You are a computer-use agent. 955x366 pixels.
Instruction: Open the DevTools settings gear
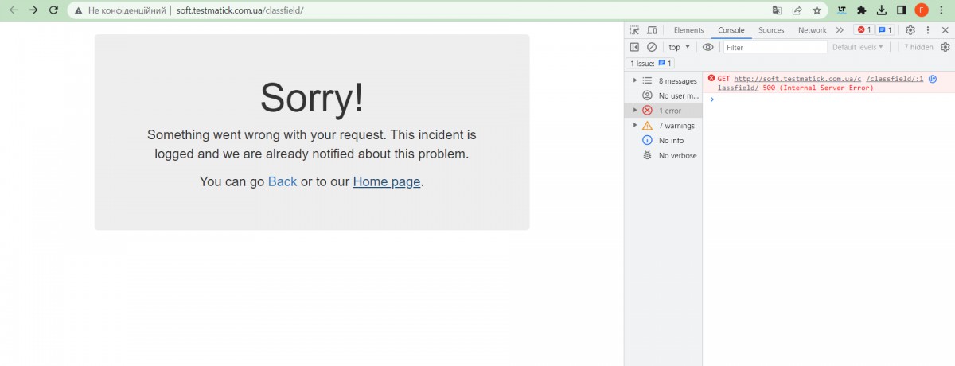[910, 30]
